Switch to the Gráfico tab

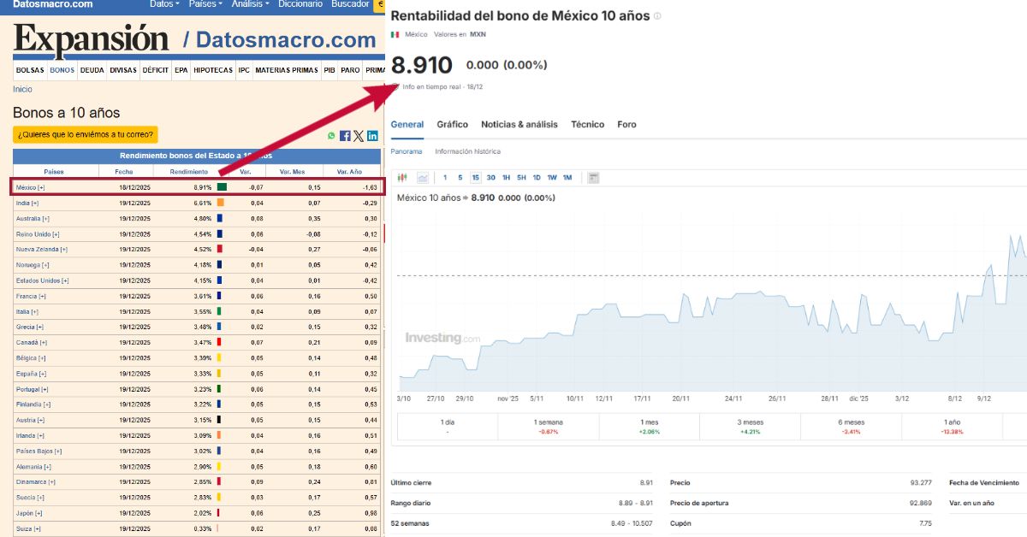click(452, 125)
